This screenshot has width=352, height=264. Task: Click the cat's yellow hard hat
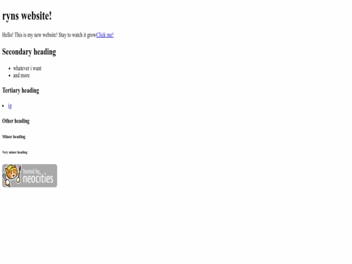pyautogui.click(x=11, y=168)
